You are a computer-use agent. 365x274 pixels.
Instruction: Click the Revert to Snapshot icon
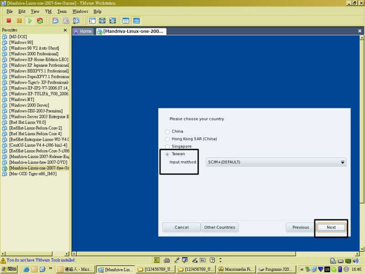66,21
